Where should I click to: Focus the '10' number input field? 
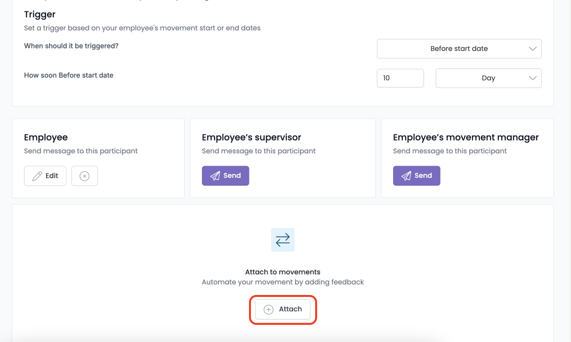pyautogui.click(x=400, y=78)
